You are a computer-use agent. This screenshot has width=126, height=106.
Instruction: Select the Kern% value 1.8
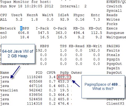(35, 19)
